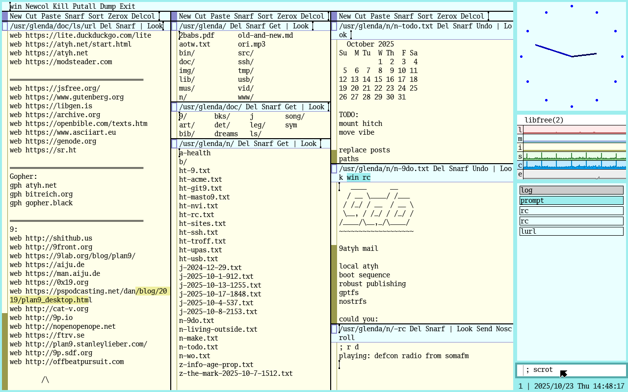Click Exit in the top acme tag

pyautogui.click(x=127, y=6)
